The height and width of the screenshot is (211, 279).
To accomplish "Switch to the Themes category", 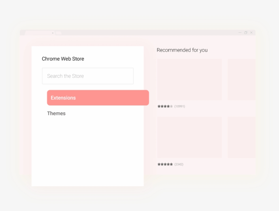I will coord(56,113).
